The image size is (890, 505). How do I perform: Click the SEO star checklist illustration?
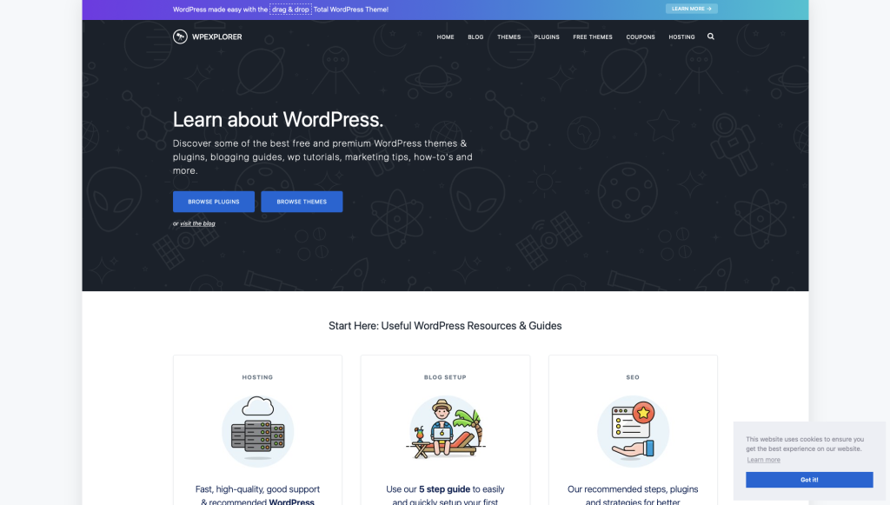[633, 430]
